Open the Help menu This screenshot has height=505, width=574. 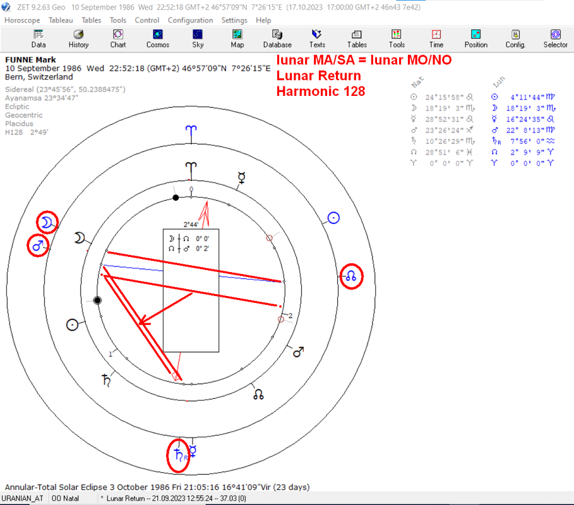click(263, 20)
